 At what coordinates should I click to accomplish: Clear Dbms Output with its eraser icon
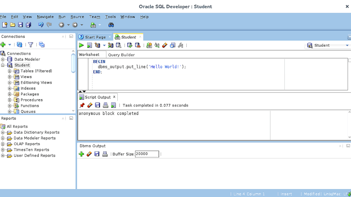[x=89, y=154]
